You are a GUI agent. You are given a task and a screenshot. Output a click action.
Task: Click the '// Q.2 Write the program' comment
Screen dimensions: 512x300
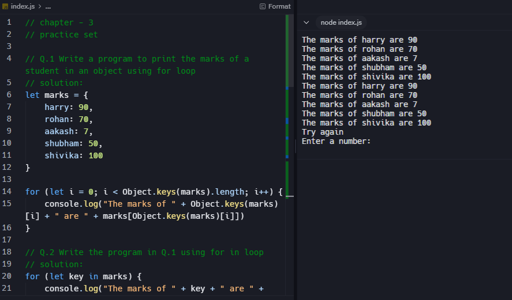[144, 252]
